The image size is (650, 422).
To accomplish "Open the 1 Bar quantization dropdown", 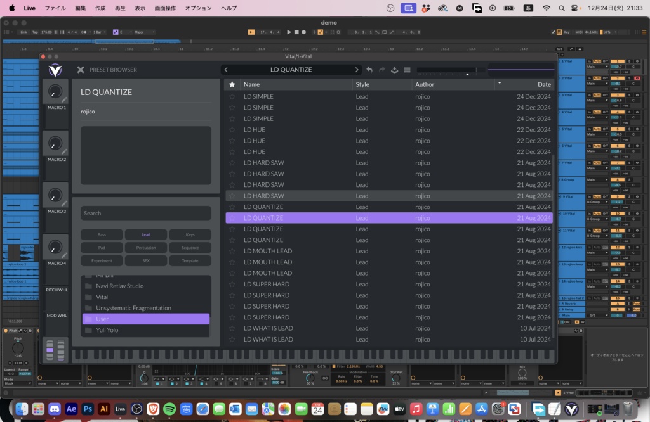I will point(100,32).
